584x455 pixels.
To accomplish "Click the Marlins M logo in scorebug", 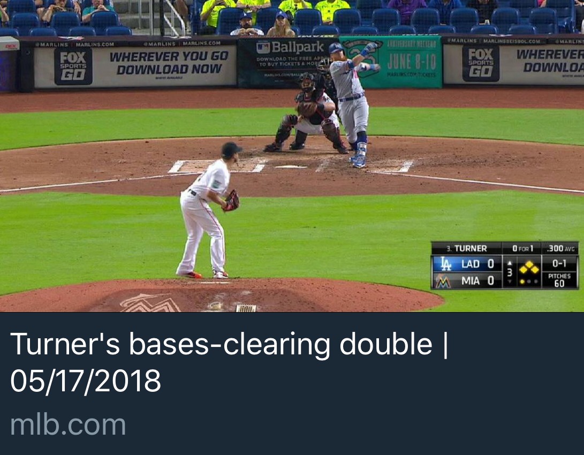I will point(443,280).
